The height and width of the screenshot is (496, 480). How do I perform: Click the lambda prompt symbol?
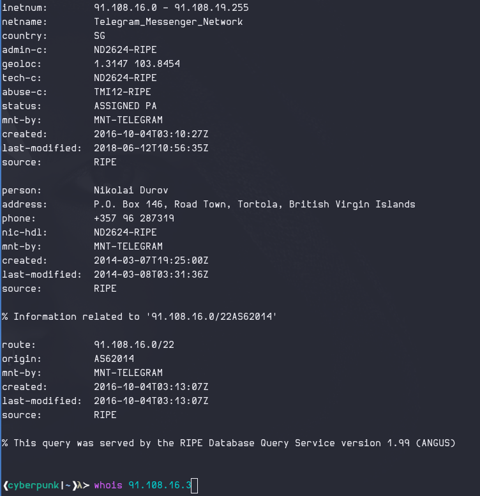pos(80,485)
